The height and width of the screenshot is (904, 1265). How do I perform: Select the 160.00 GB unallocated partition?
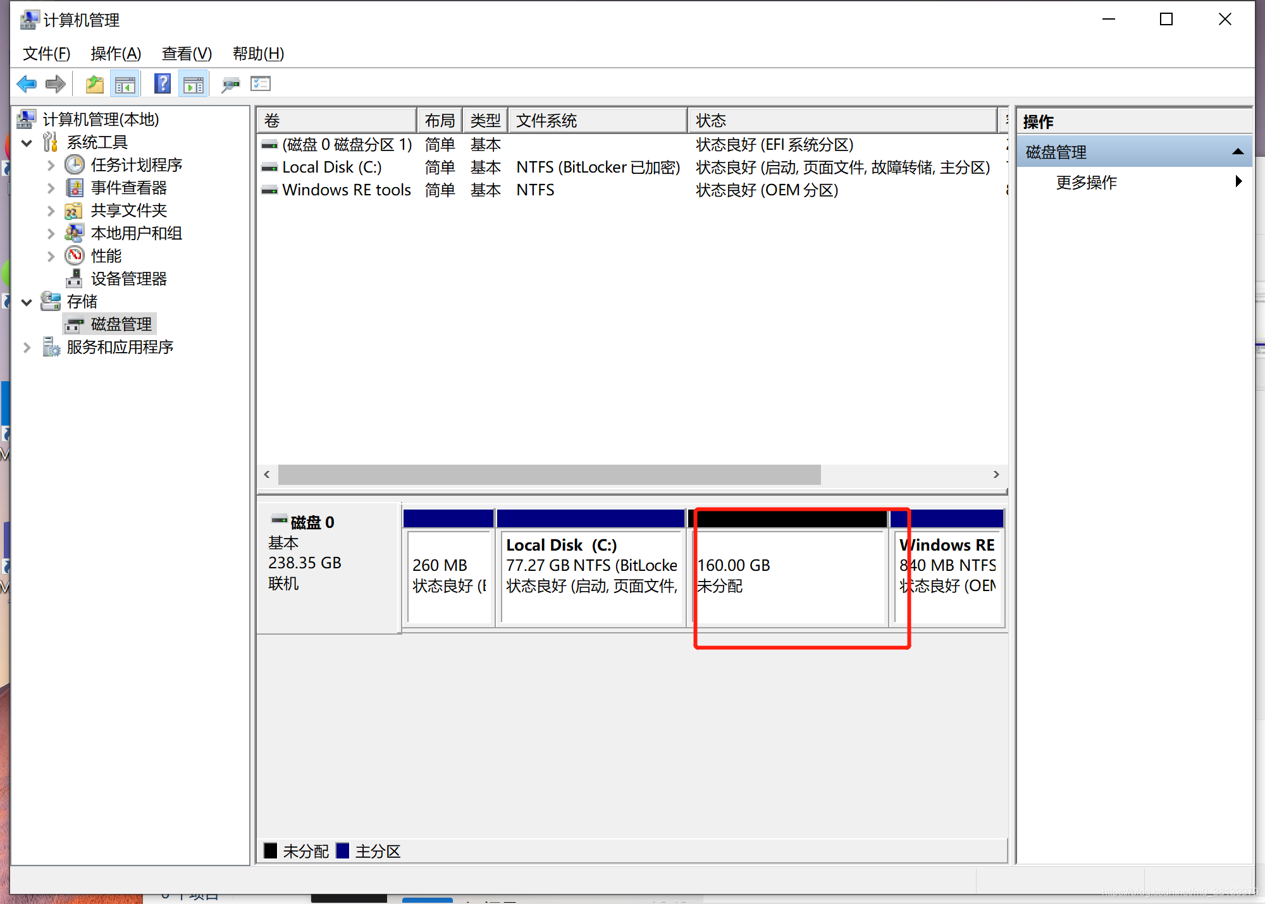pos(791,575)
